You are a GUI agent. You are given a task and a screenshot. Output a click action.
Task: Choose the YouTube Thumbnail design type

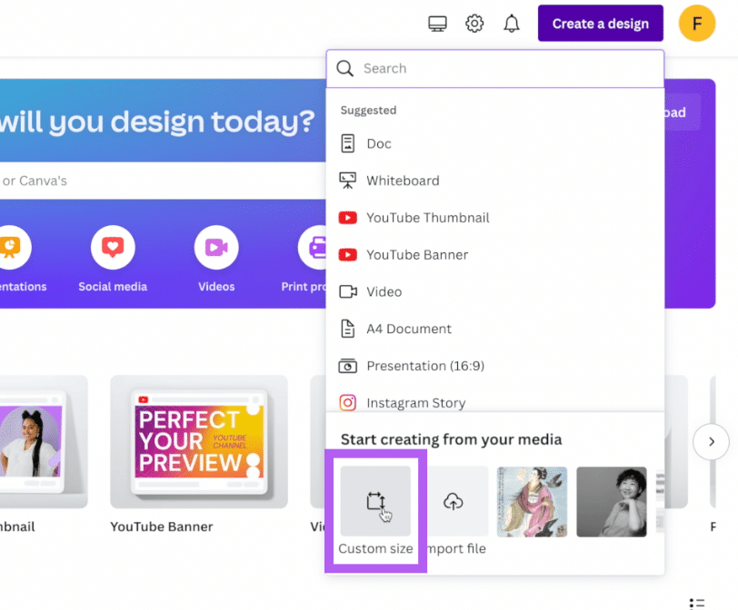click(348, 218)
